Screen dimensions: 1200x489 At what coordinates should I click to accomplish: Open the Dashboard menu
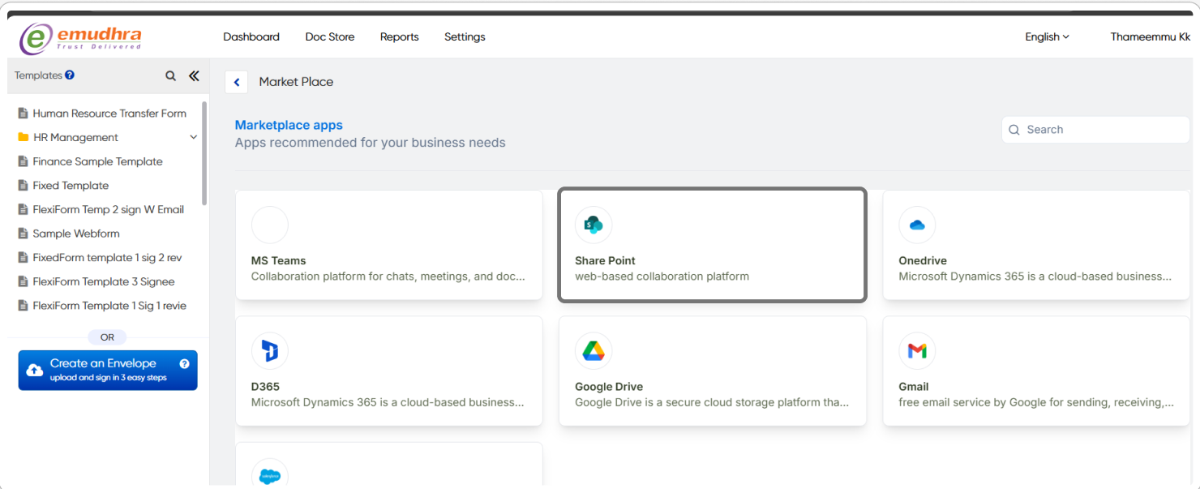tap(251, 36)
